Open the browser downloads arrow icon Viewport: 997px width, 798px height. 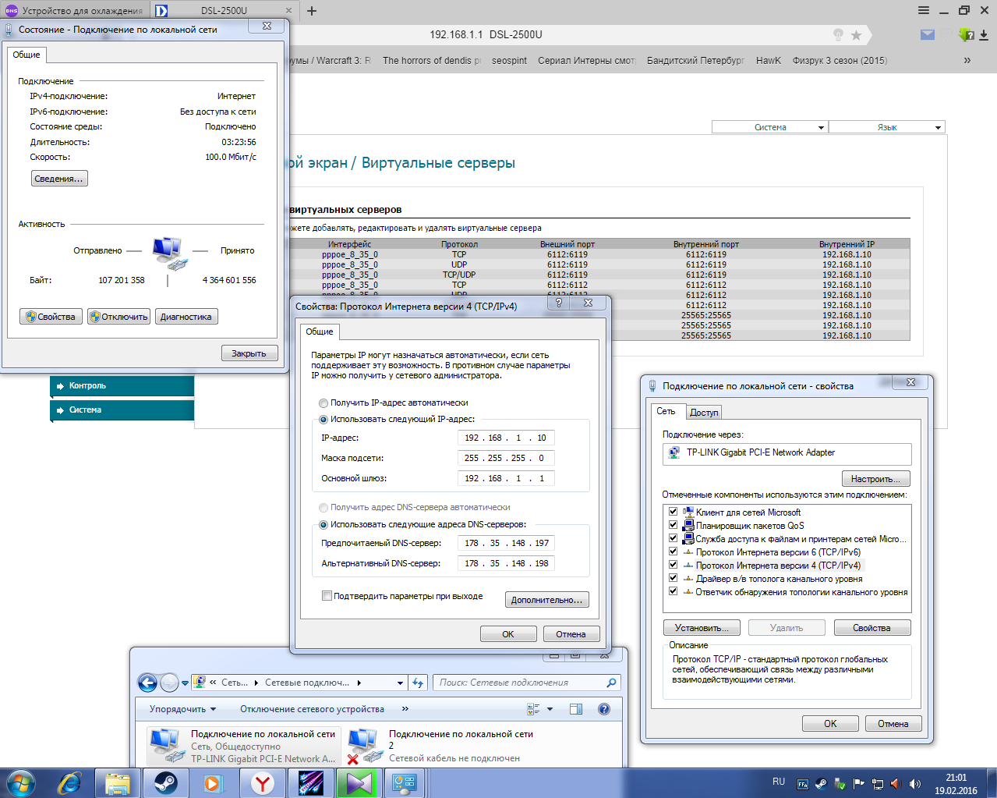[x=984, y=35]
